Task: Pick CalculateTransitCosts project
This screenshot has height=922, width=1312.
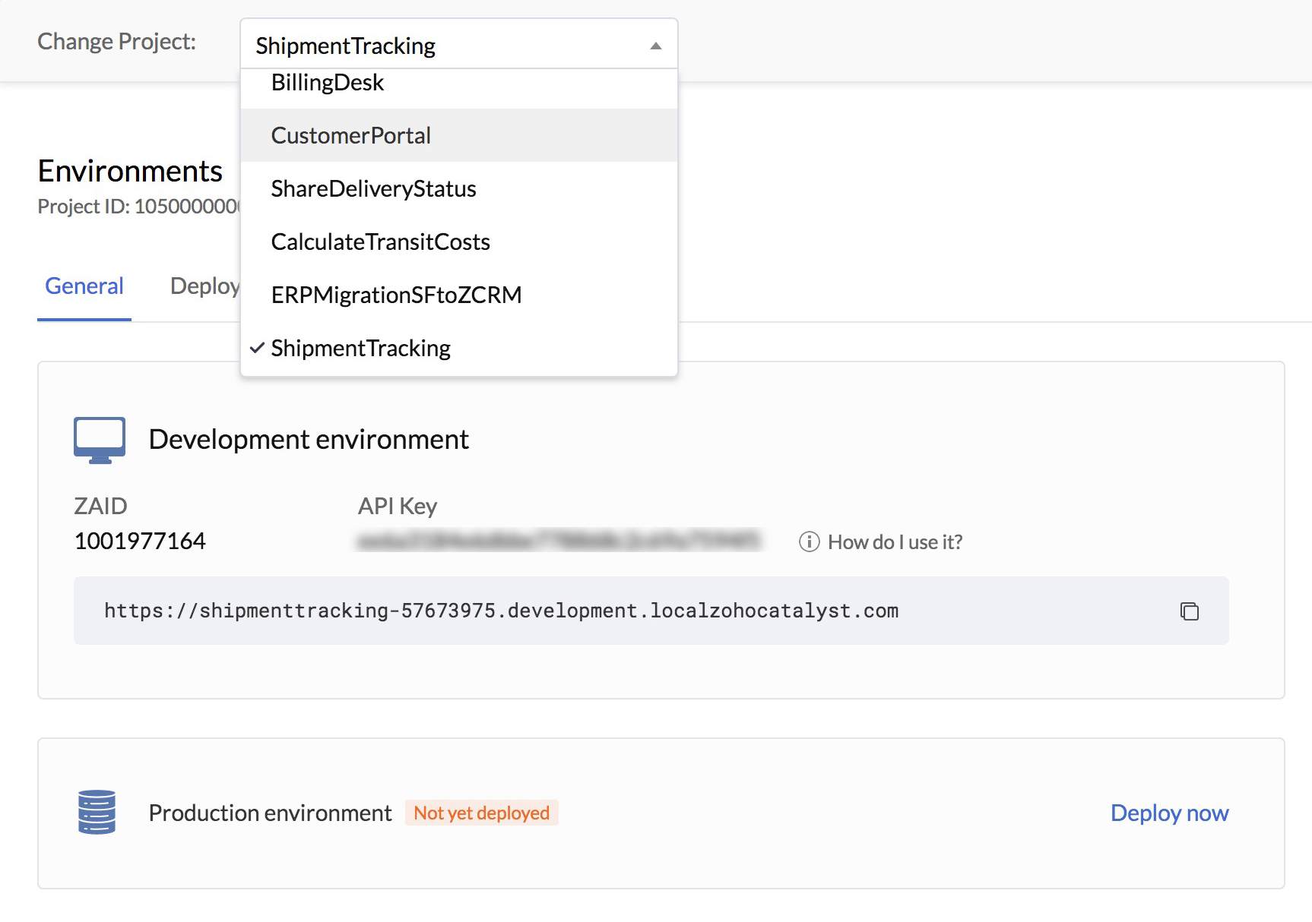Action: (380, 242)
